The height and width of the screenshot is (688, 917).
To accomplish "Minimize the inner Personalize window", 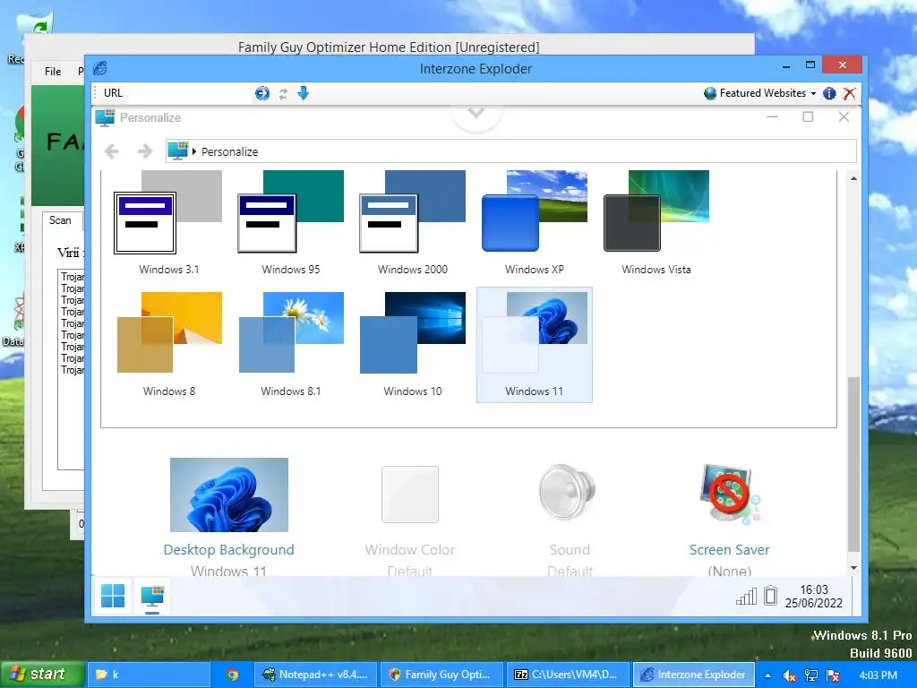I will (772, 117).
